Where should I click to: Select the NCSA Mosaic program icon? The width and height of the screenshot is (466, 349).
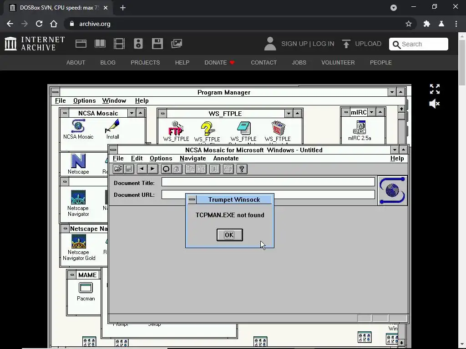coord(78,126)
